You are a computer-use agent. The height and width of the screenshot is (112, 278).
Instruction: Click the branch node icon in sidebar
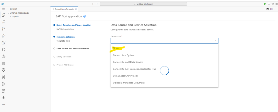[3, 84]
